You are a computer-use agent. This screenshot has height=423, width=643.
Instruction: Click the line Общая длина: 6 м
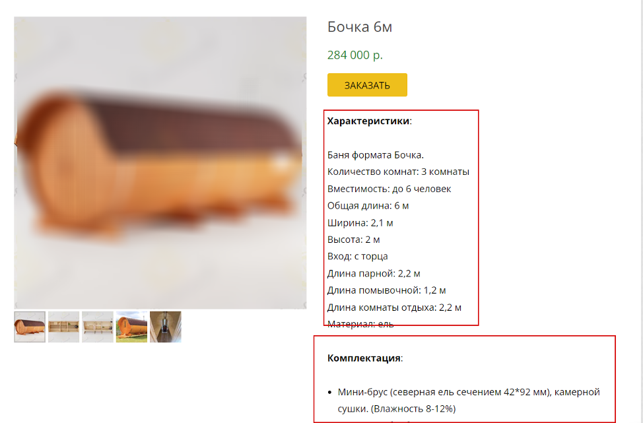[368, 206]
